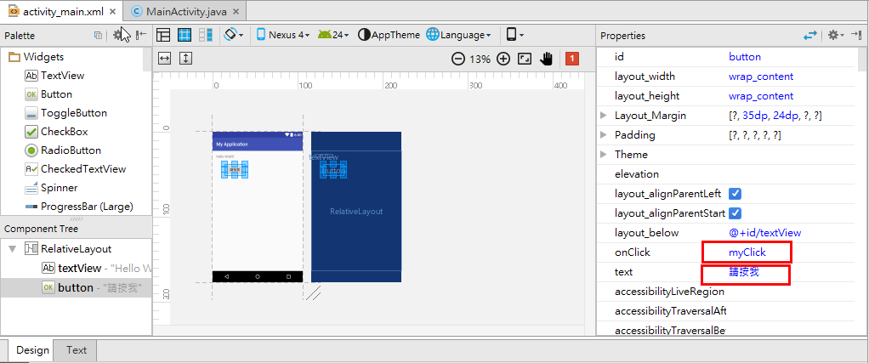
Task: Select the pan hand tool
Action: point(547,59)
